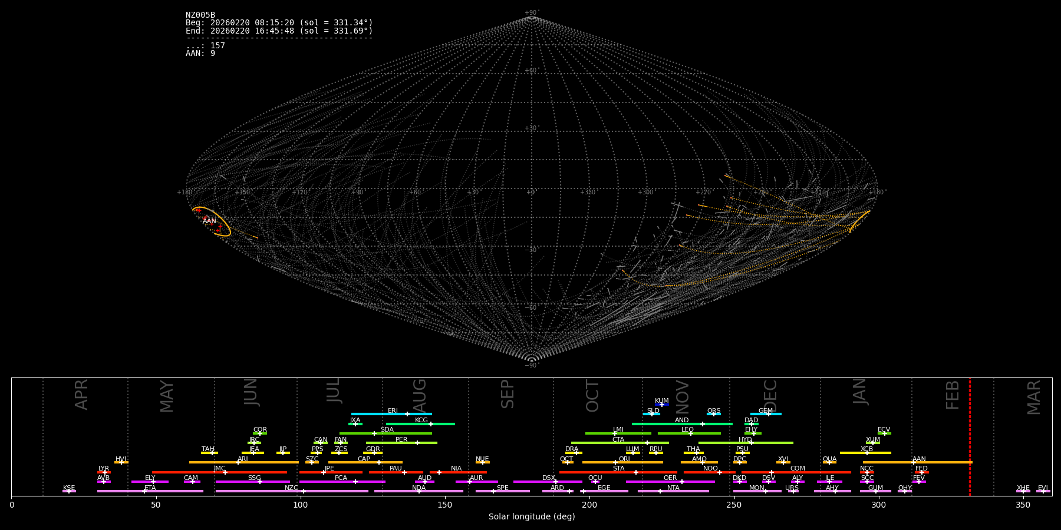The image size is (1061, 530).
Task: Click the APR month label
Action: tap(81, 395)
